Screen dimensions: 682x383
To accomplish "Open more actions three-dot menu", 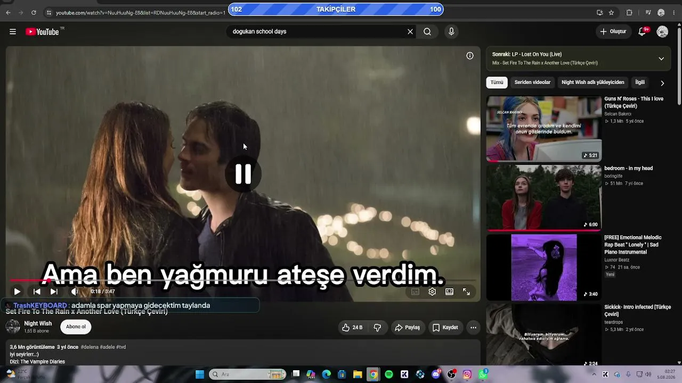I will 473,328.
